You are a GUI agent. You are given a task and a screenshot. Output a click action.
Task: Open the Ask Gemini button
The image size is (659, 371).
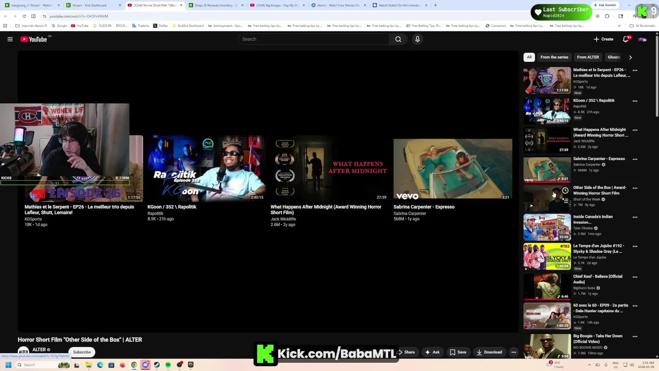point(604,5)
